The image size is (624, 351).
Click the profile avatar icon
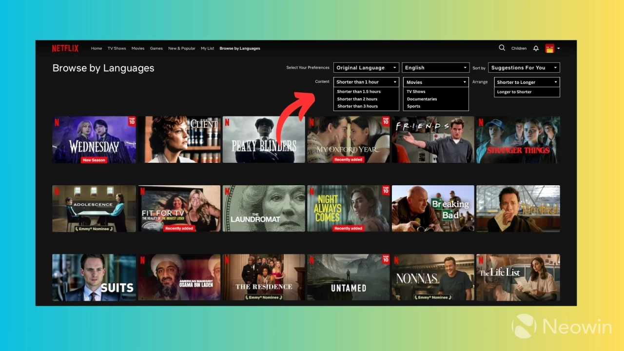(550, 48)
